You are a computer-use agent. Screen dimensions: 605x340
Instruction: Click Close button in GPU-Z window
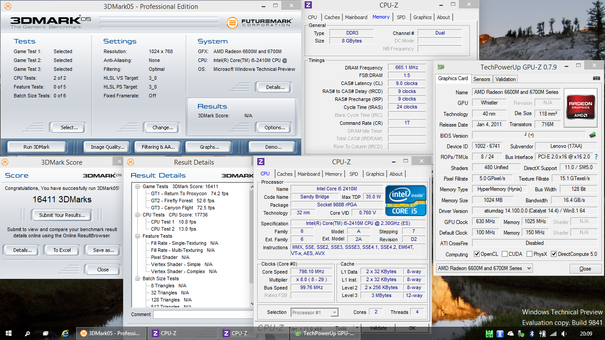pos(585,269)
